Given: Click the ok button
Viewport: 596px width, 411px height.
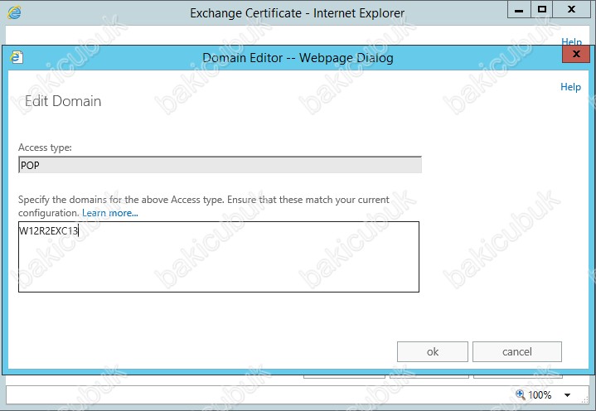Looking at the screenshot, I should click(432, 351).
